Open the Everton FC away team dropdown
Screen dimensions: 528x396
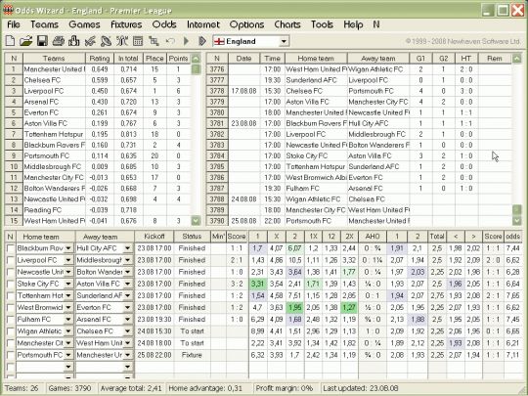128,307
